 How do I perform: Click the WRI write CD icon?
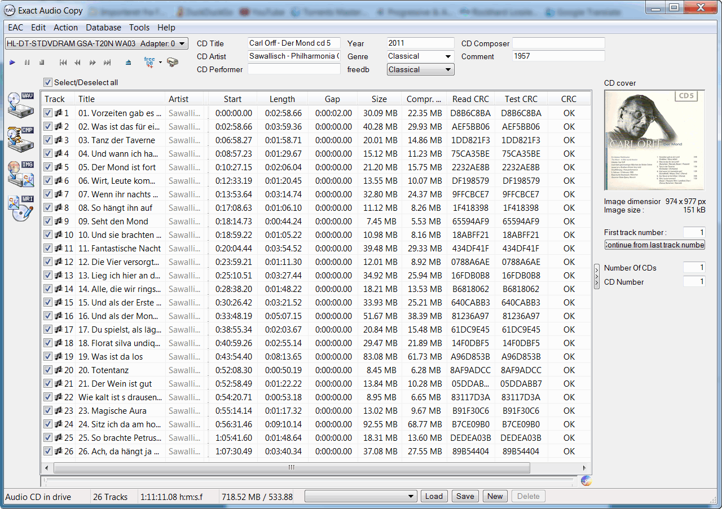tap(21, 208)
